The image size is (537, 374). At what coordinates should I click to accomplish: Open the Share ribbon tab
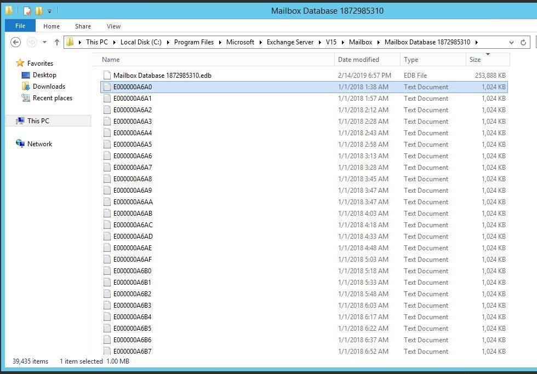83,26
